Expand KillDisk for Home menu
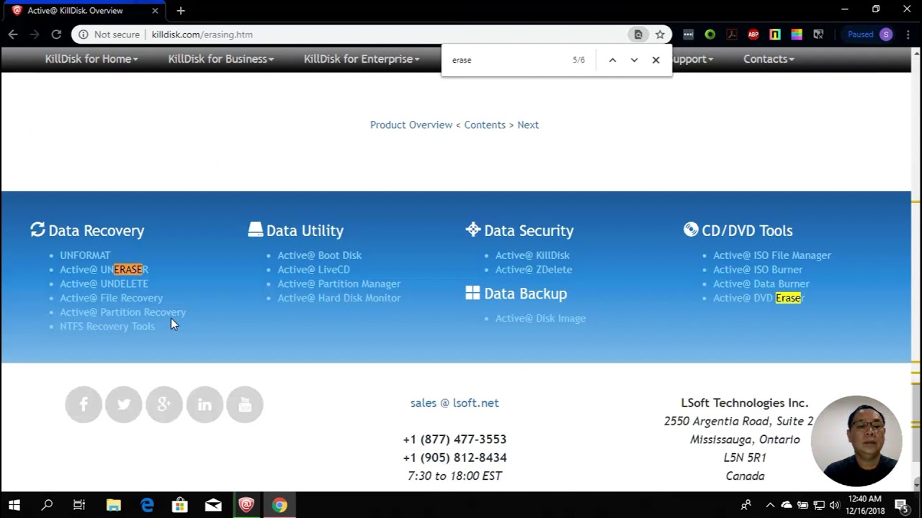 click(91, 59)
